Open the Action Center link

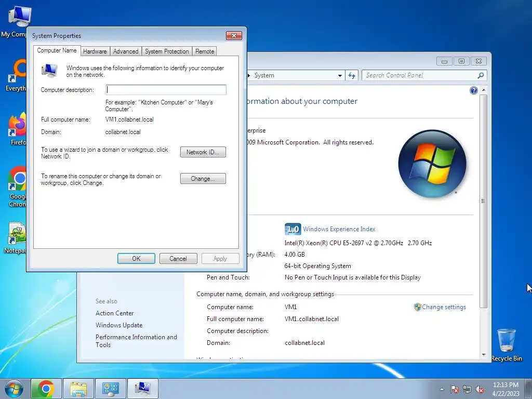pyautogui.click(x=114, y=313)
